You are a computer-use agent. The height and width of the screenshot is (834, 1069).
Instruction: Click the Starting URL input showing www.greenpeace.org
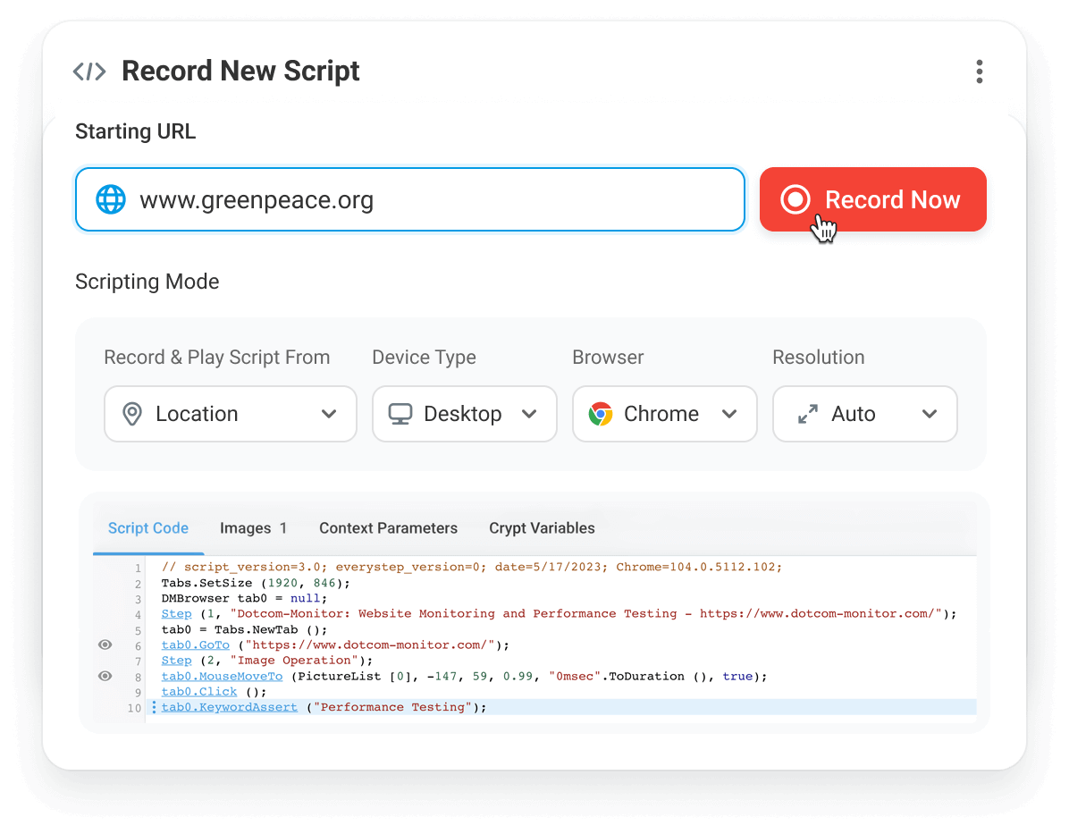coord(409,199)
